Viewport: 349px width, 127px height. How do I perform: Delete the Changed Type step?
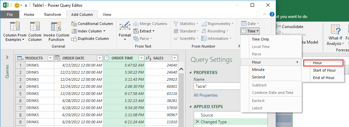tap(197, 122)
